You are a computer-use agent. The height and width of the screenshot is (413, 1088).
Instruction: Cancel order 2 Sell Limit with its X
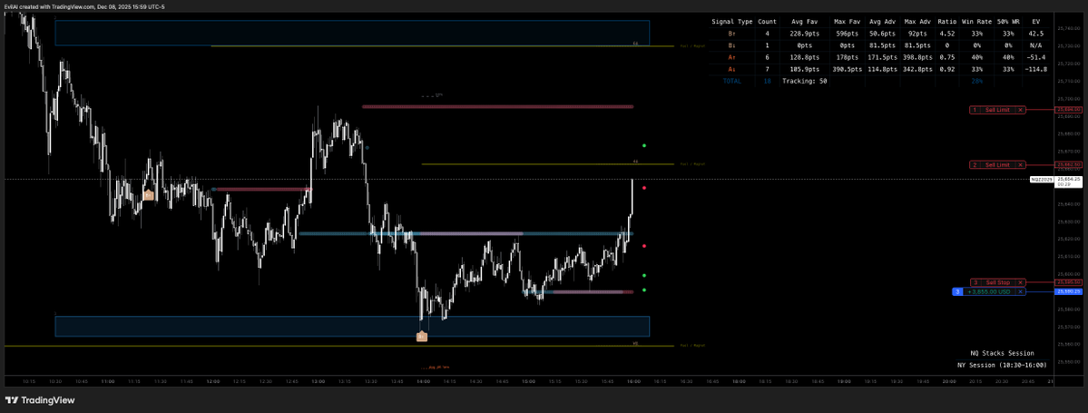[1020, 164]
